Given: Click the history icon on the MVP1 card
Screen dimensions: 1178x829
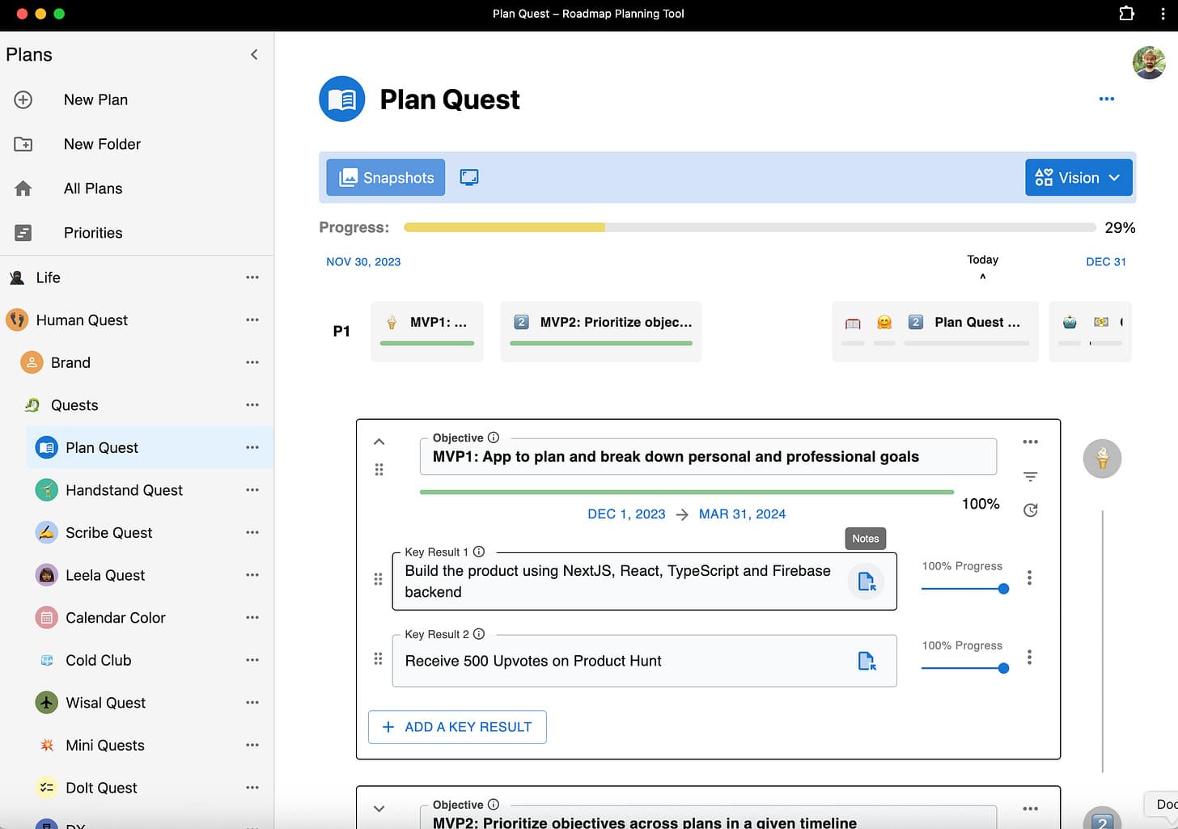Looking at the screenshot, I should pos(1029,510).
